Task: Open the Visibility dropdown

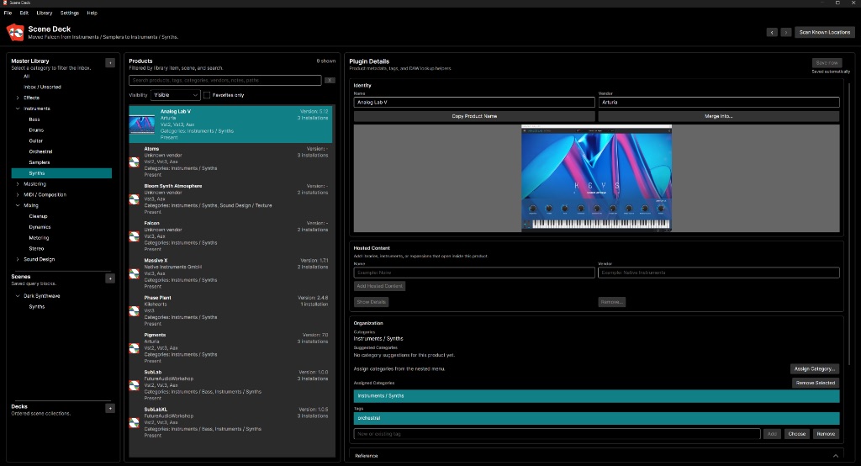Action: pos(175,95)
